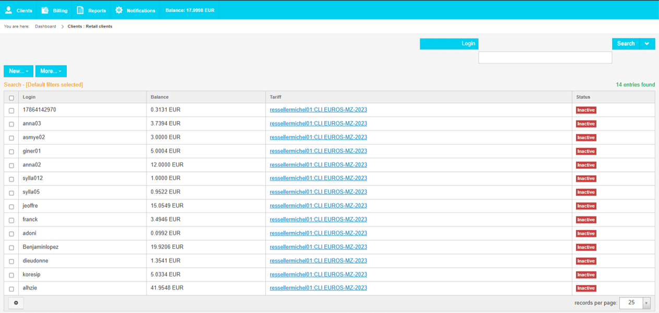Click login name sylla012

[33, 178]
